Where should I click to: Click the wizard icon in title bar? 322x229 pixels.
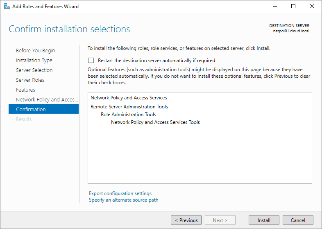pos(7,7)
